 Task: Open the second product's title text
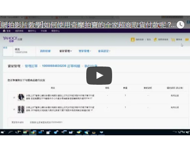pyautogui.click(x=60, y=109)
